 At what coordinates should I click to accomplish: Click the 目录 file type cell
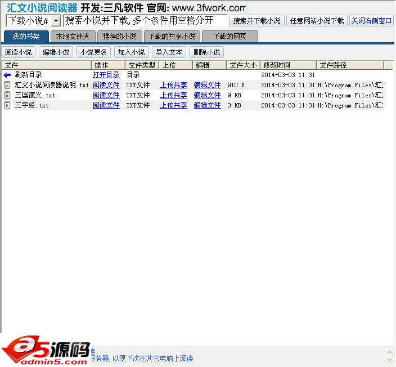coord(133,75)
